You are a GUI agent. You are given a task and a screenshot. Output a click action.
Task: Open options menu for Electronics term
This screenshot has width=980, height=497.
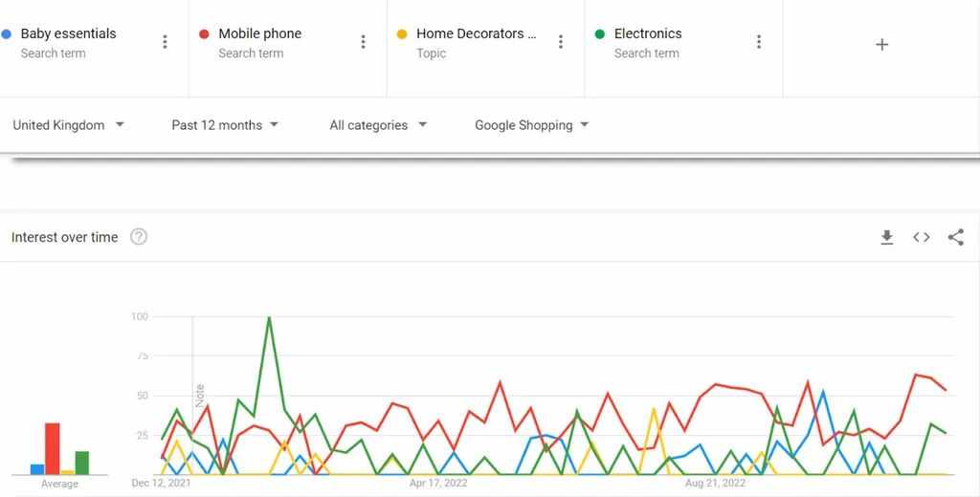pyautogui.click(x=759, y=42)
